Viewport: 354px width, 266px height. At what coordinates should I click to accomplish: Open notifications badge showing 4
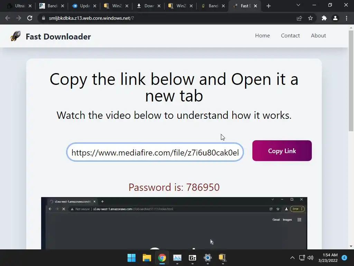point(344,258)
